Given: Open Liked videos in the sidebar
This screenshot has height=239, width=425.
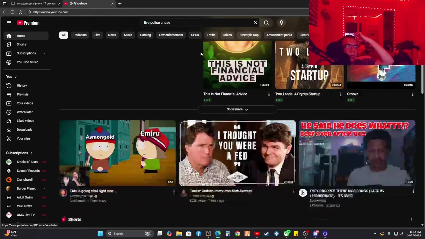Looking at the screenshot, I should tap(26, 121).
